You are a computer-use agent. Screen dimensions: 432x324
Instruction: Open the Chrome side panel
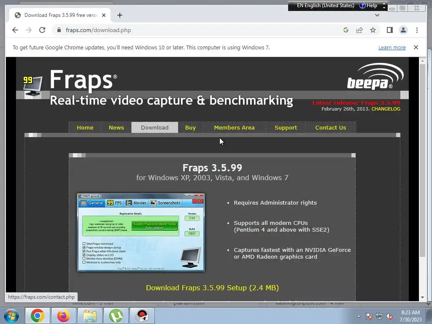point(389,30)
